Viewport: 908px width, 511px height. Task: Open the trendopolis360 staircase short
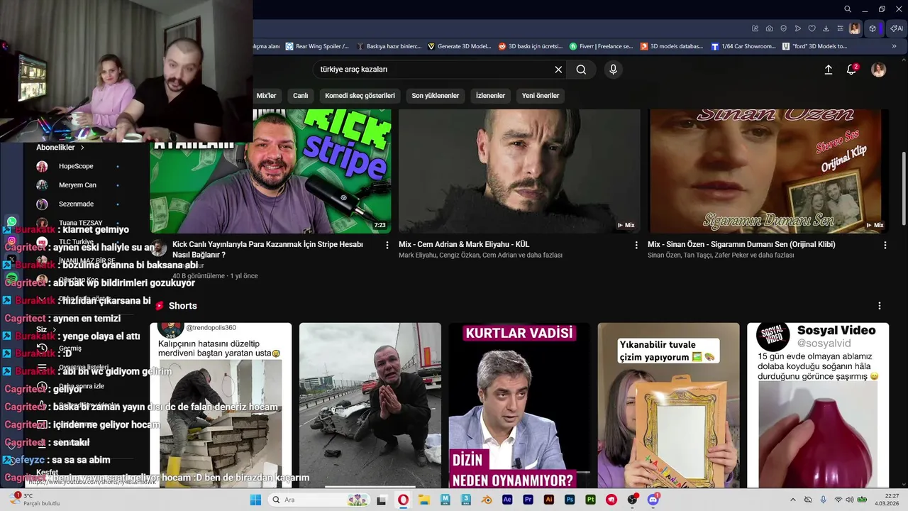(221, 405)
